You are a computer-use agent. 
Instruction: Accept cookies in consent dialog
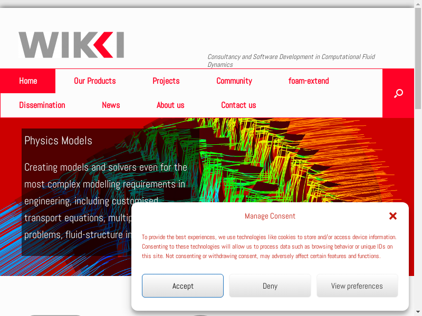[183, 286]
